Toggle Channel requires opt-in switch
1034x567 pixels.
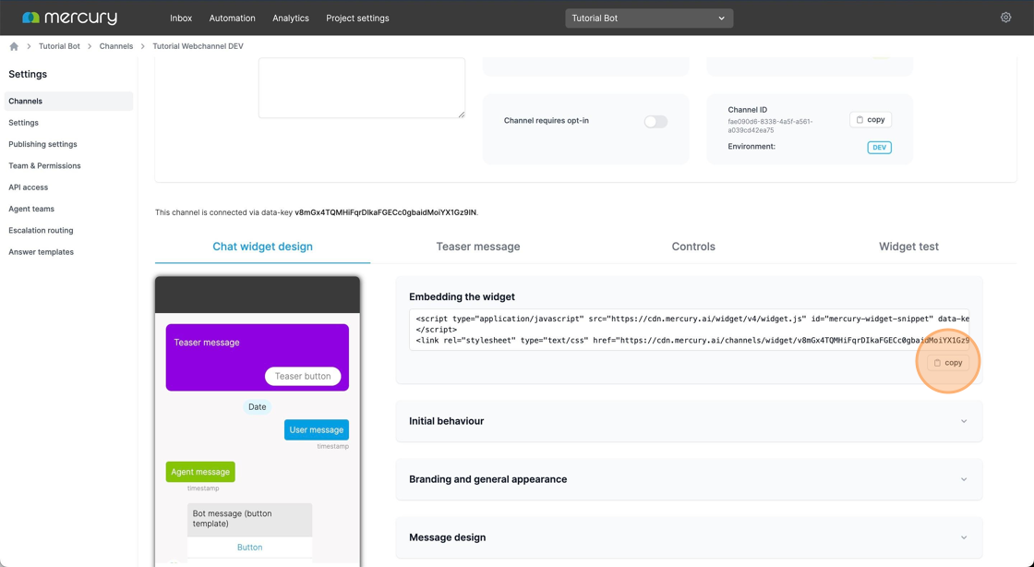(655, 121)
